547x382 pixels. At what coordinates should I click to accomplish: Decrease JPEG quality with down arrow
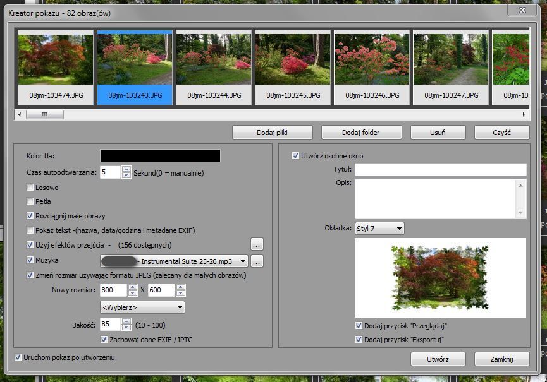[x=126, y=327]
